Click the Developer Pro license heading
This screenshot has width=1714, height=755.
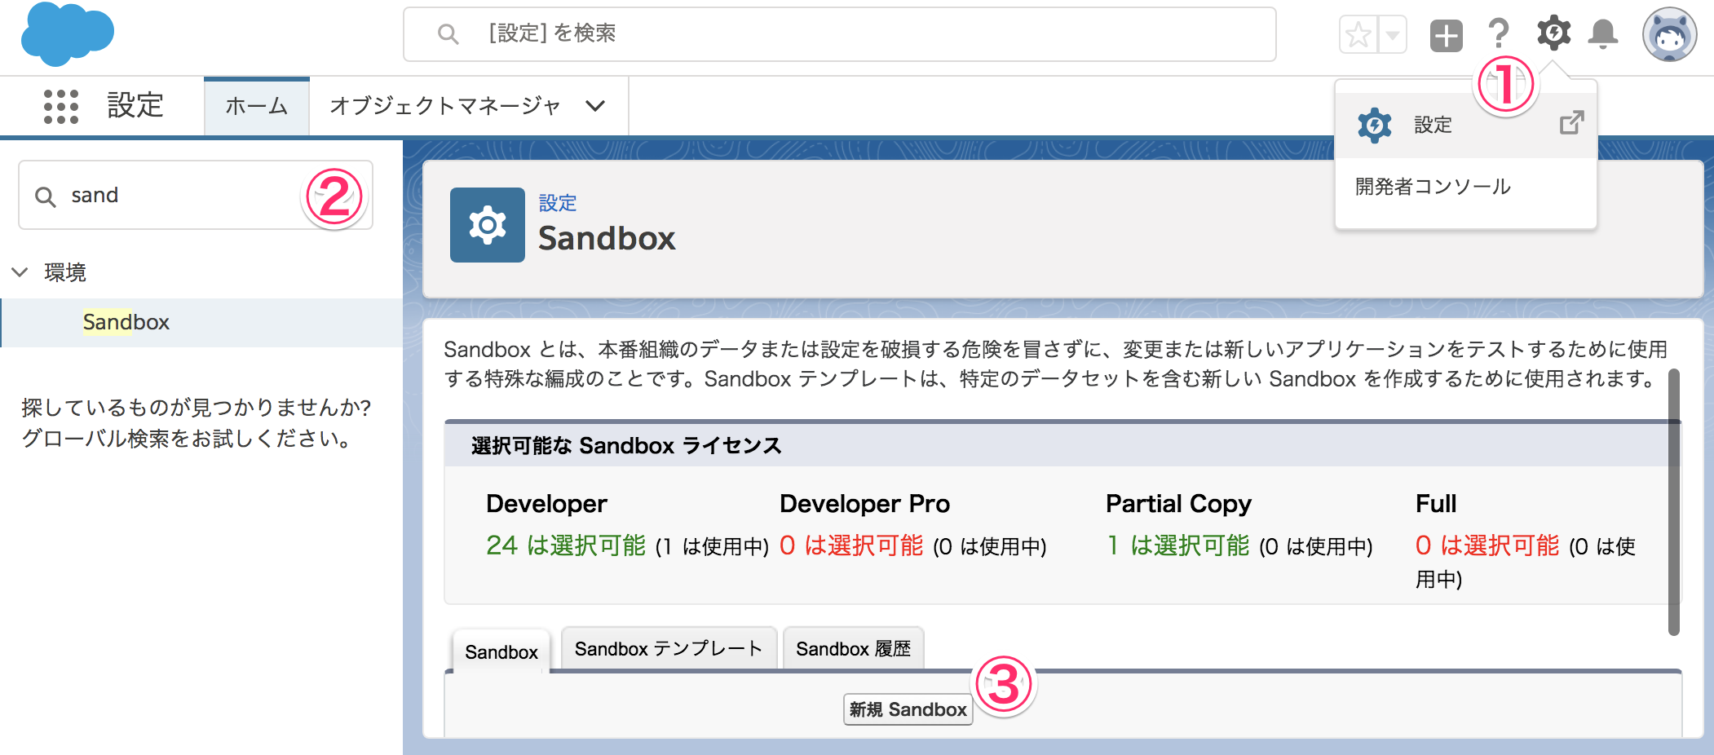click(x=864, y=504)
